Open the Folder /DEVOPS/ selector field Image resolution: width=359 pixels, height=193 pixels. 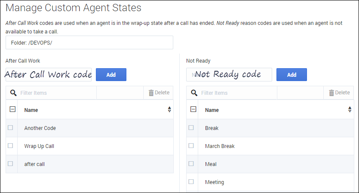tap(89, 42)
